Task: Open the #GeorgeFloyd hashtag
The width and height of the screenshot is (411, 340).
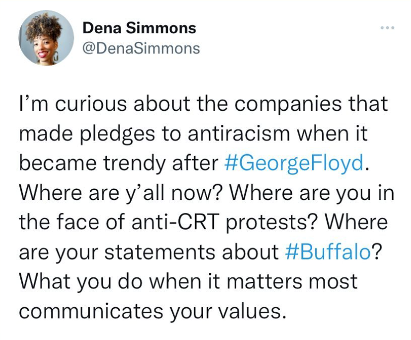Action: tap(294, 163)
